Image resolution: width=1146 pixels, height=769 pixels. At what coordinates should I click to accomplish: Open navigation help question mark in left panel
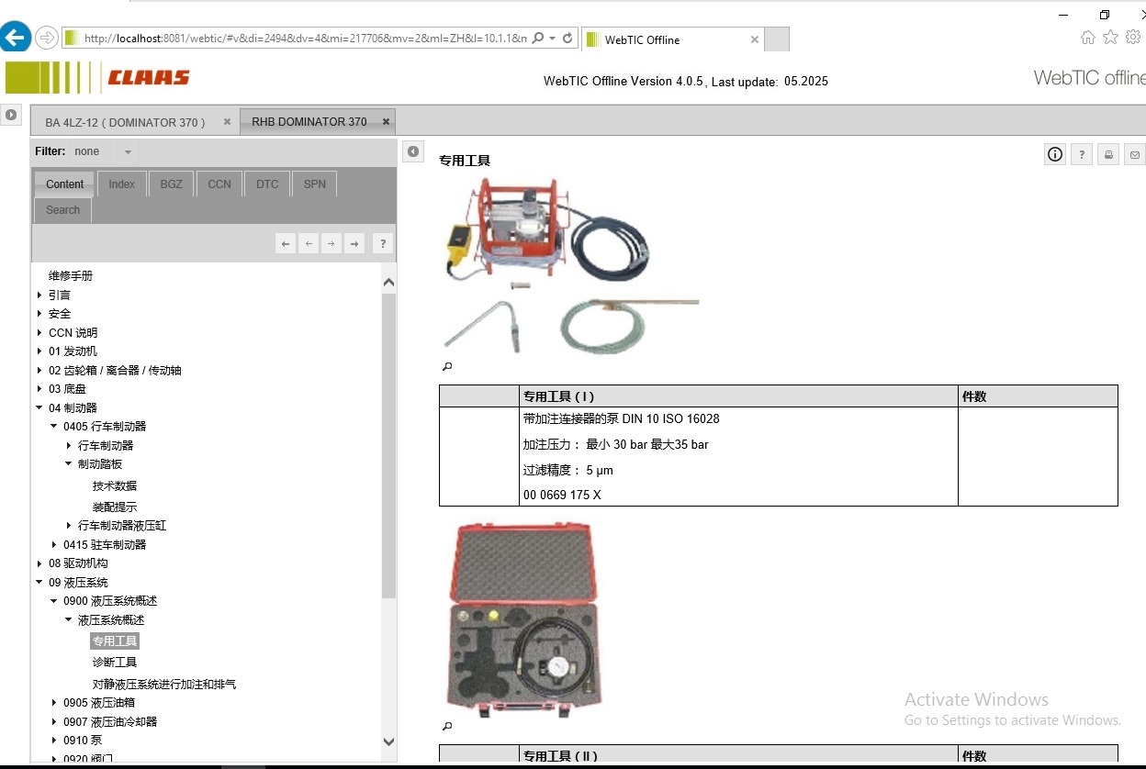[383, 243]
